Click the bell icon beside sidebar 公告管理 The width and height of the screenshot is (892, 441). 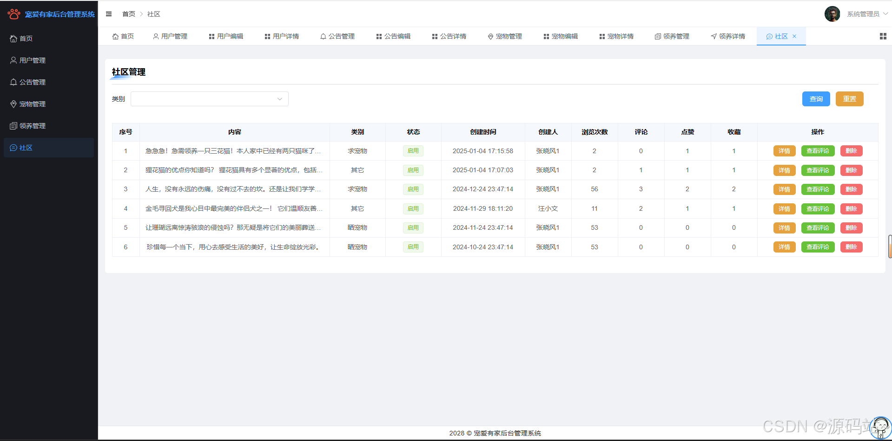point(13,82)
